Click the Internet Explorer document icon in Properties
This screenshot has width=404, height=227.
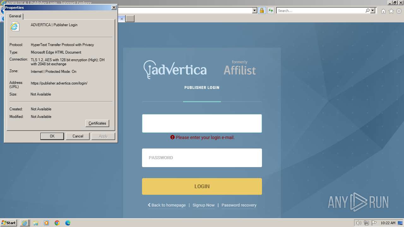15,26
